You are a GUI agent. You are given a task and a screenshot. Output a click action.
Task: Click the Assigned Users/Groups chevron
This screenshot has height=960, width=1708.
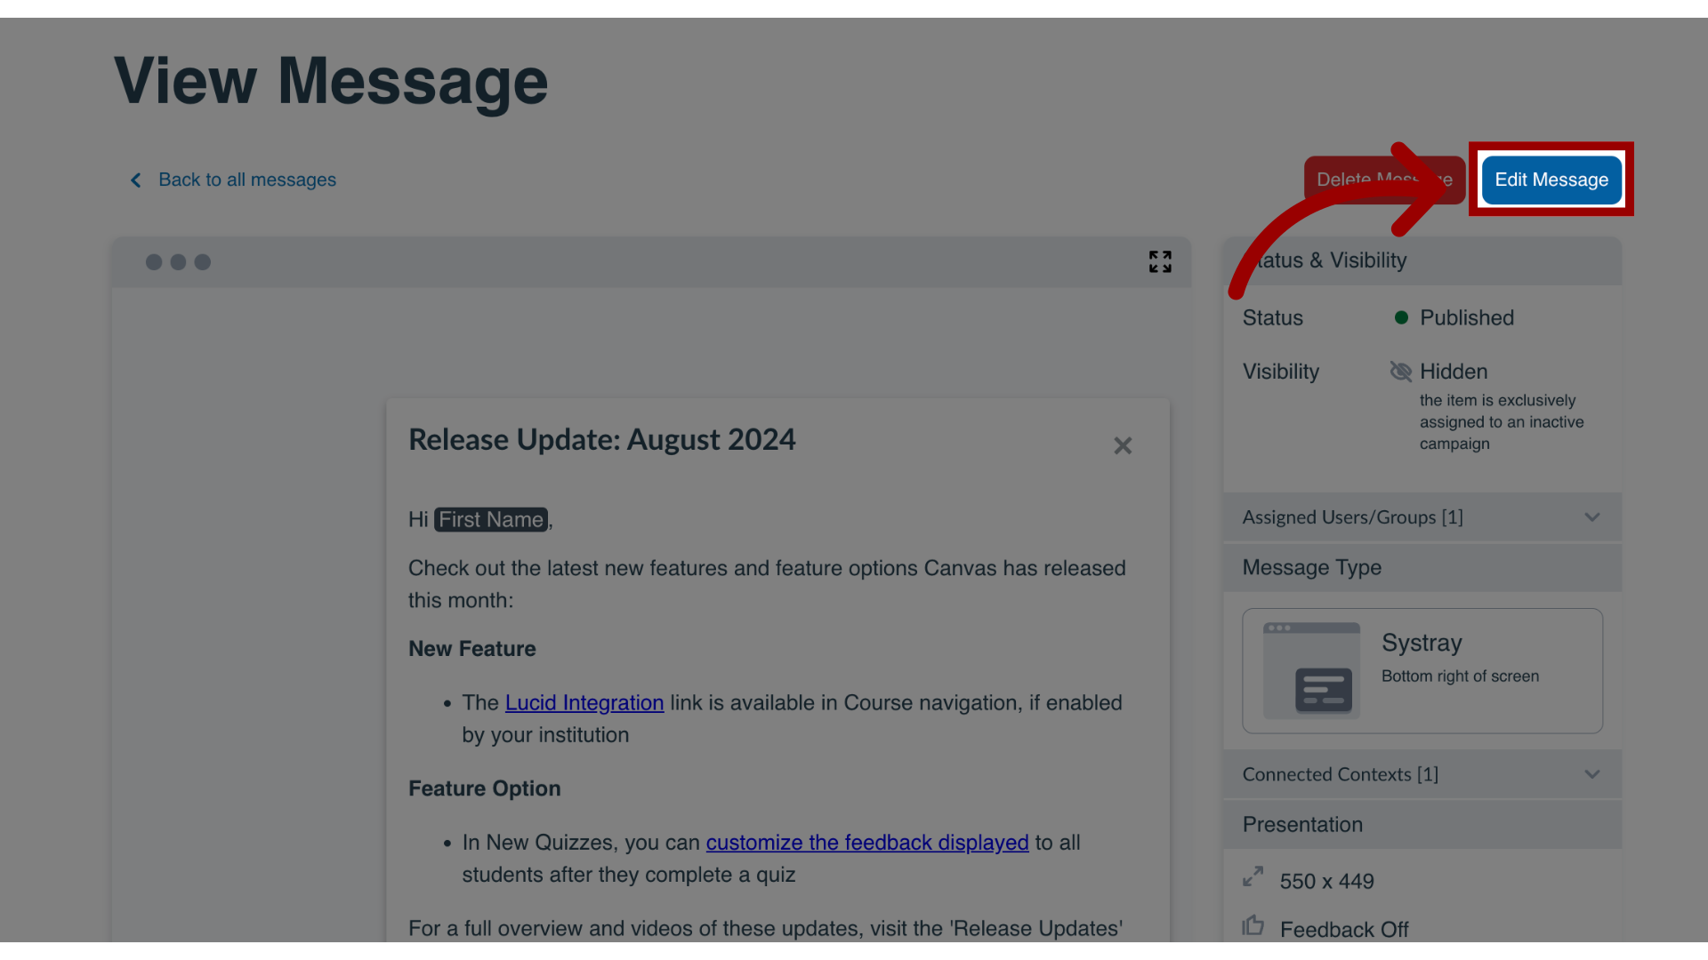pos(1591,517)
